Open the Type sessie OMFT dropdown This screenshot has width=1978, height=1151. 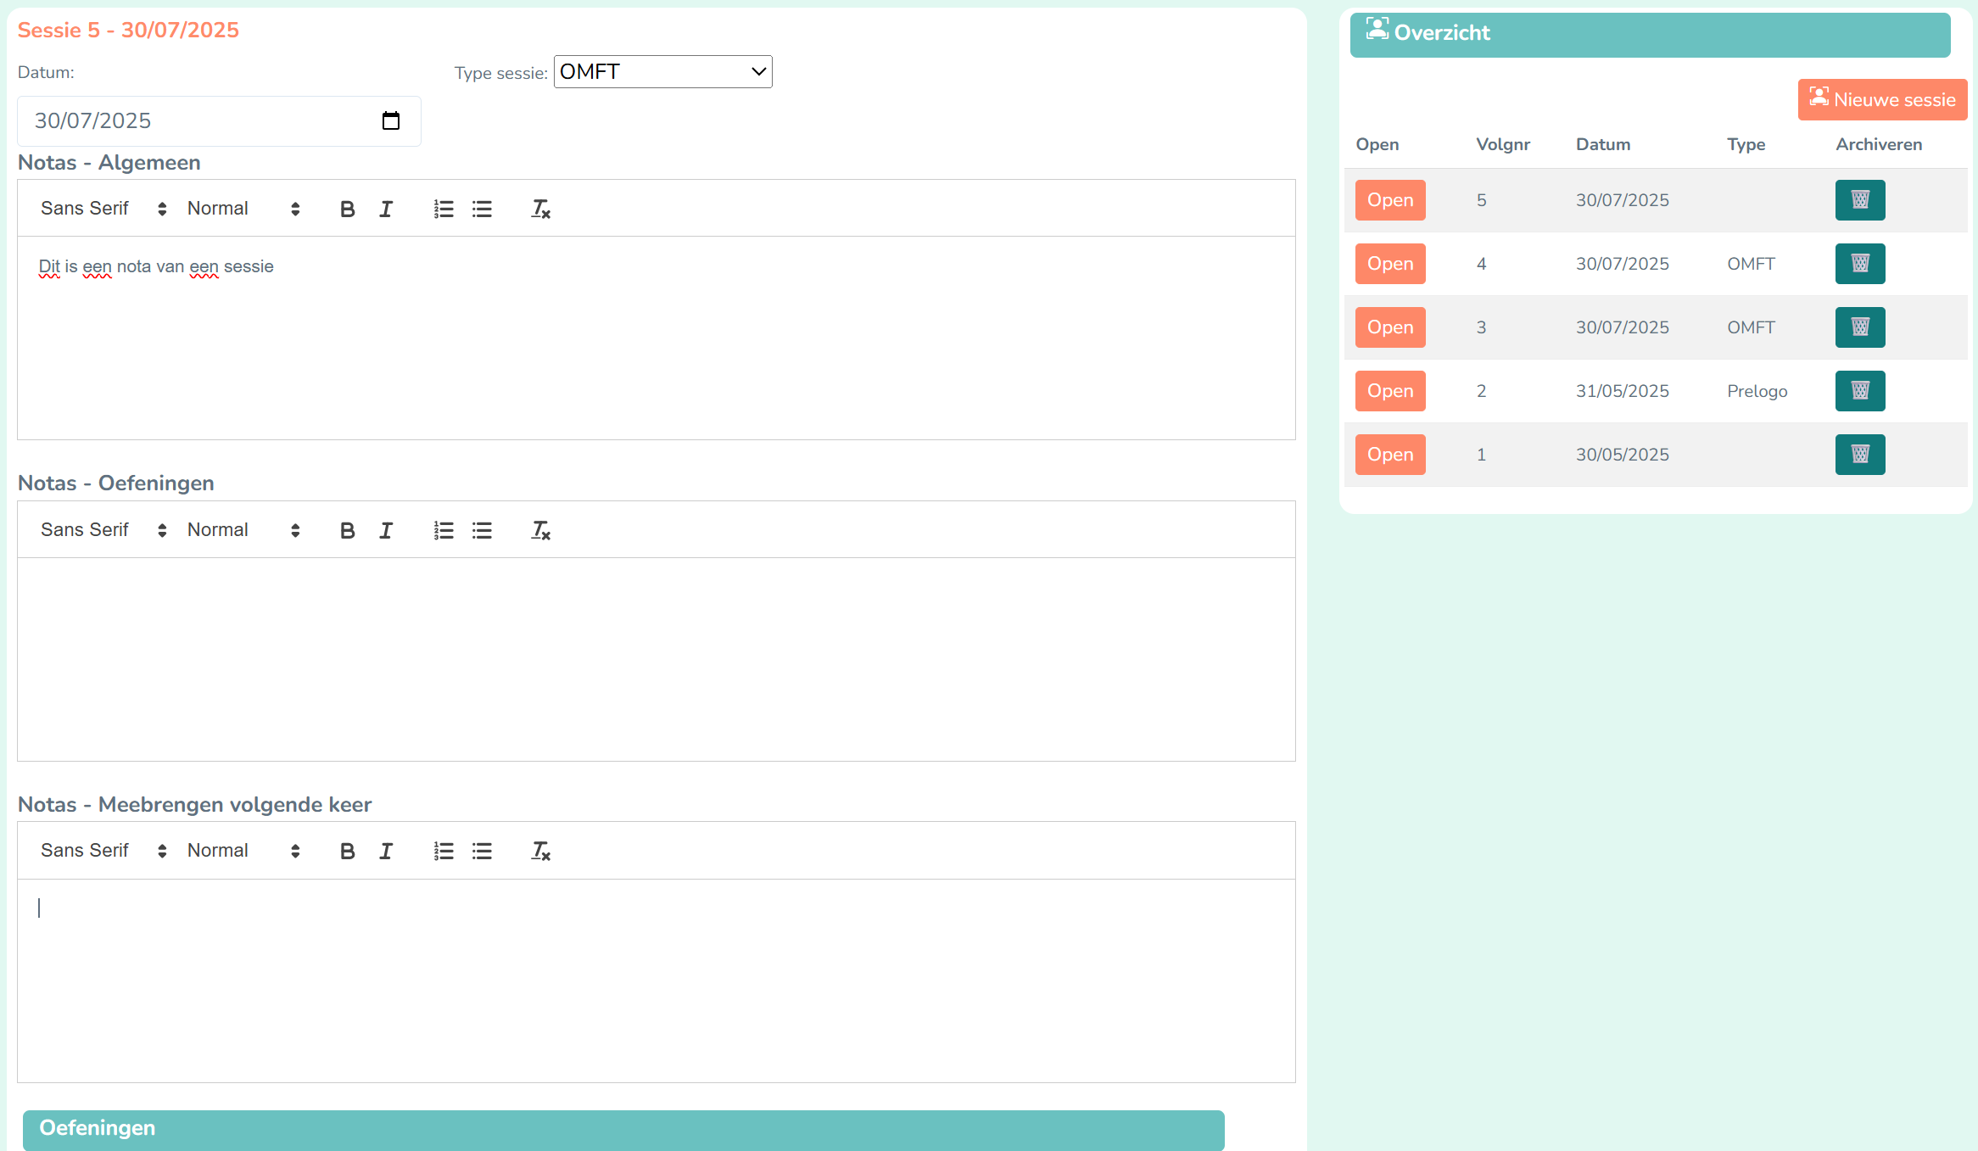[662, 72]
